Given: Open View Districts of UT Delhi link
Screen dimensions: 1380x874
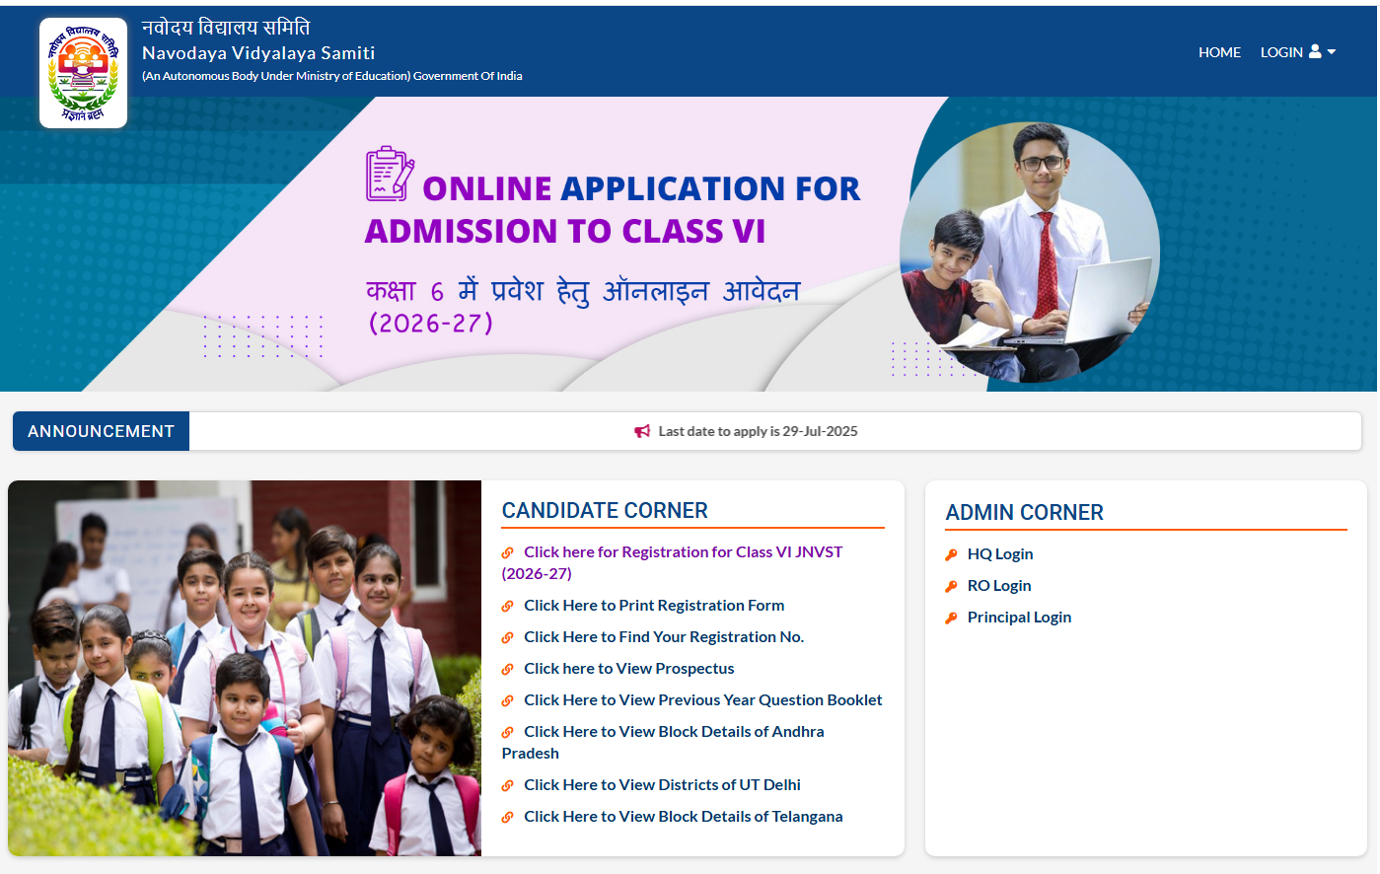Looking at the screenshot, I should [x=662, y=785].
